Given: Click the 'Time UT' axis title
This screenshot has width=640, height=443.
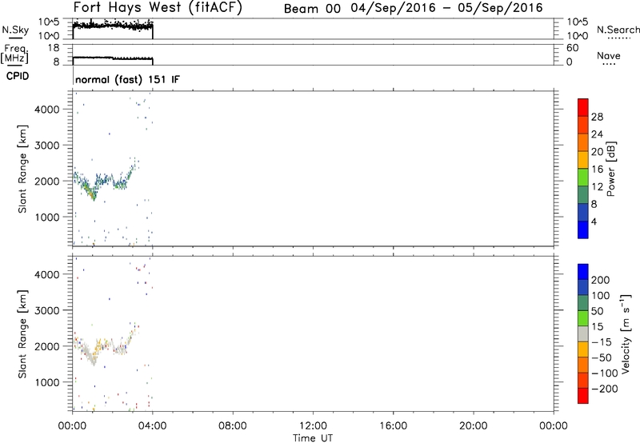Looking at the screenshot, I should 313,438.
